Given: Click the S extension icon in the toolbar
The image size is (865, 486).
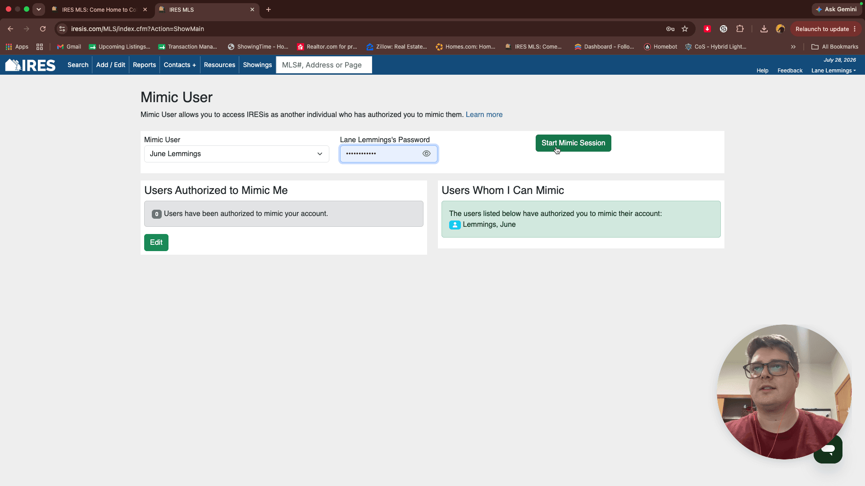Looking at the screenshot, I should 724,29.
